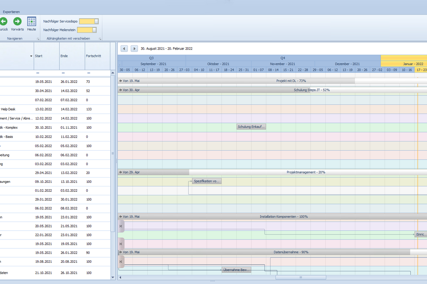The height and width of the screenshot is (284, 427).
Task: Click the Zurück navigation arrow icon
Action: [4, 22]
